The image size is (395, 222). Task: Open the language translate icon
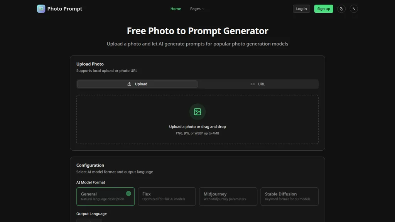tap(354, 9)
